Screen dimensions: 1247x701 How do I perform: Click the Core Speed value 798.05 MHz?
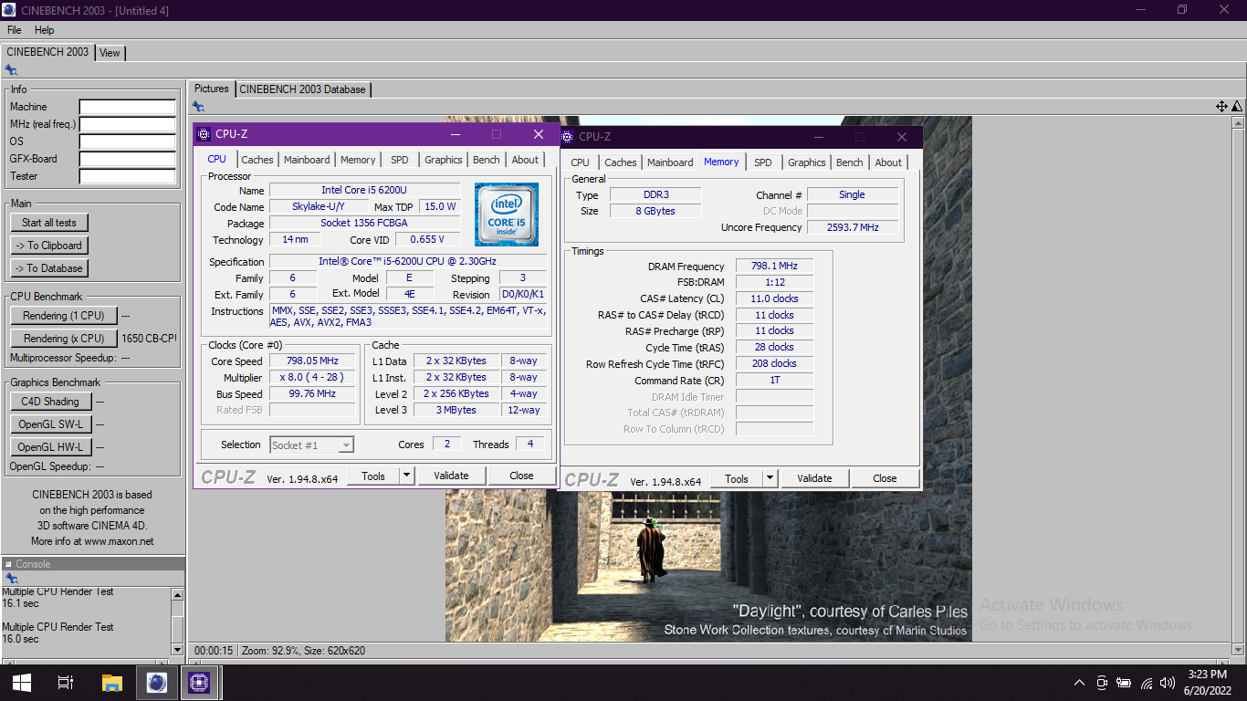[312, 361]
